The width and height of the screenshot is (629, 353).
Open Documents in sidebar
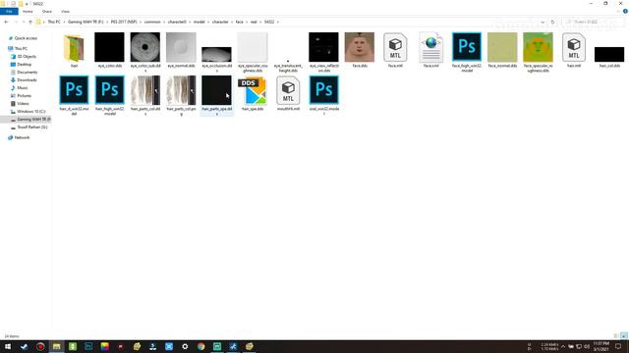tap(27, 72)
